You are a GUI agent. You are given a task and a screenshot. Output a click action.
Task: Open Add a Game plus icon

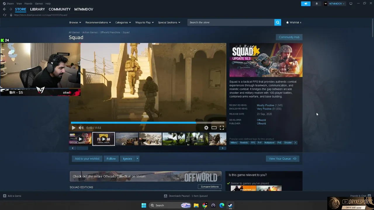tap(4, 196)
